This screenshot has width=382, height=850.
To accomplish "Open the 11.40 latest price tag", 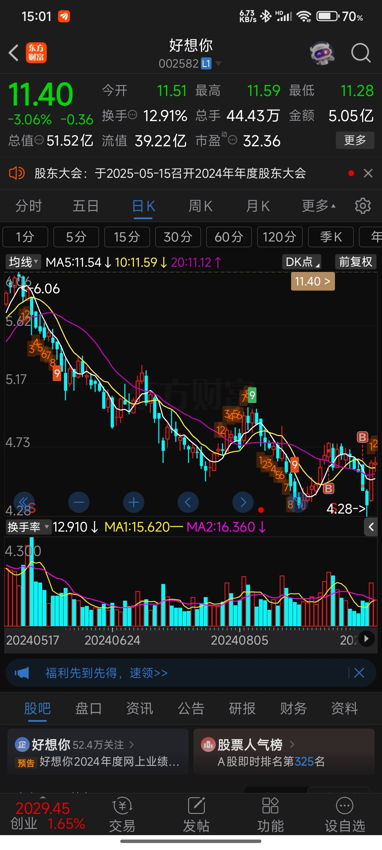I will click(x=313, y=282).
